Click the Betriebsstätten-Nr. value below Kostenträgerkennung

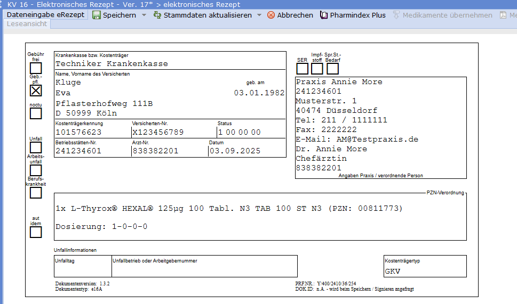[x=78, y=151]
